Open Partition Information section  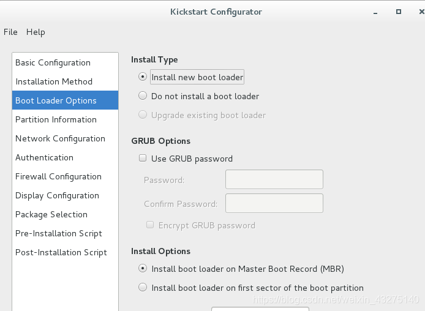click(56, 119)
